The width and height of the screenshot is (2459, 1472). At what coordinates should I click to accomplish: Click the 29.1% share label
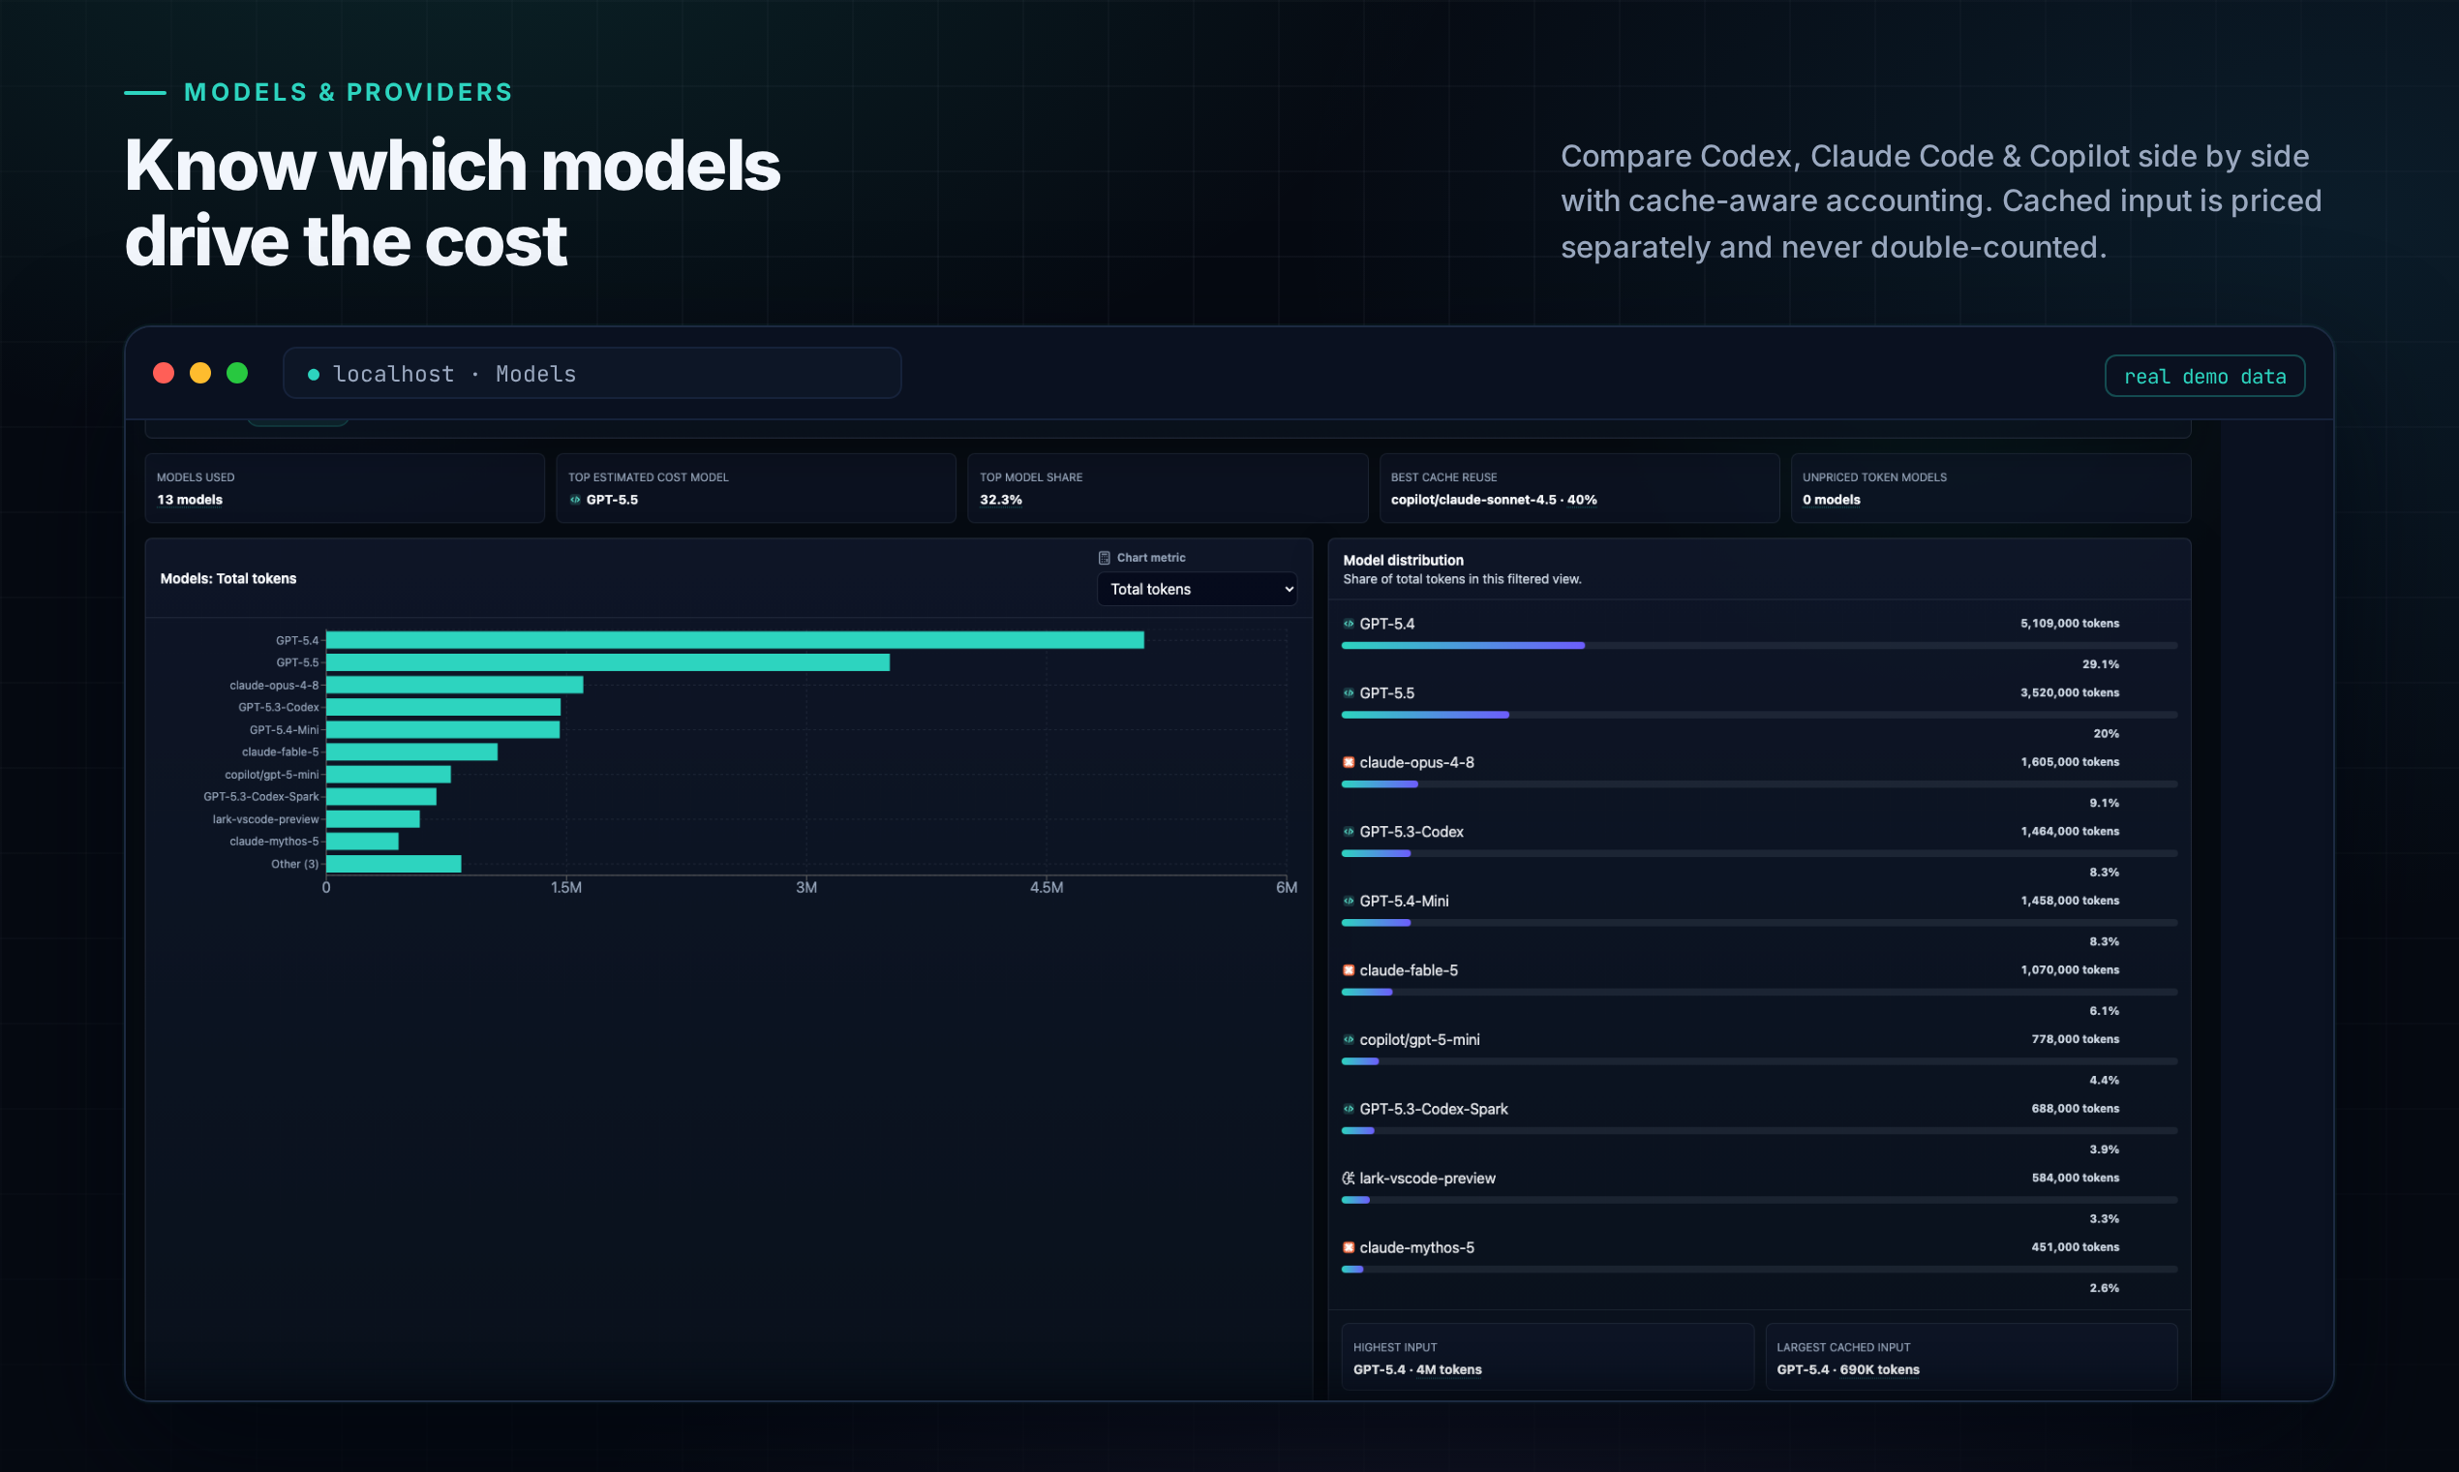pos(2100,664)
